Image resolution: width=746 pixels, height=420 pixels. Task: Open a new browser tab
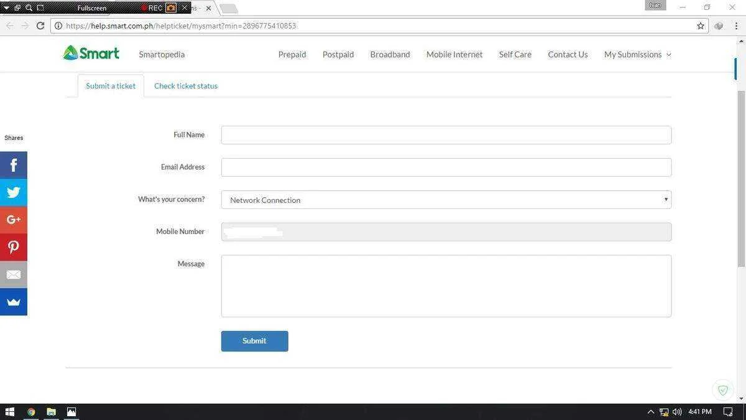coord(228,9)
